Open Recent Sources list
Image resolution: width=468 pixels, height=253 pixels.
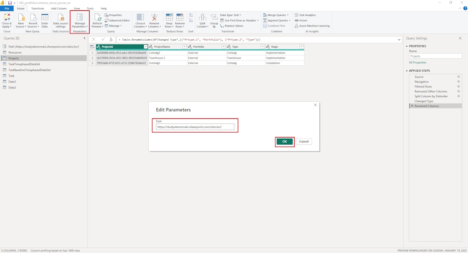33,21
